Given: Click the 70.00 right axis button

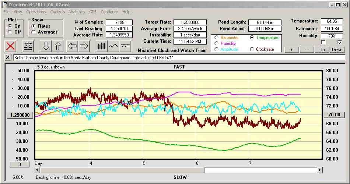Looking at the screenshot, I should point(335,115).
